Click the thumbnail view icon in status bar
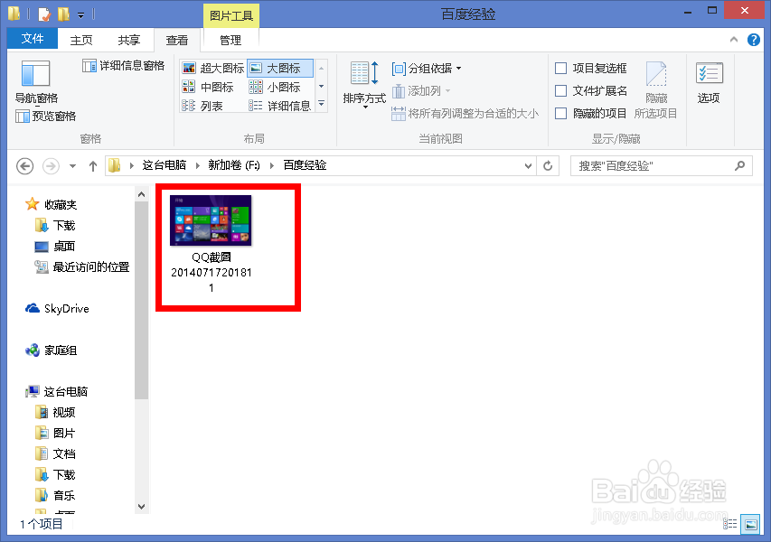Screen dimensions: 771x542 (752, 523)
